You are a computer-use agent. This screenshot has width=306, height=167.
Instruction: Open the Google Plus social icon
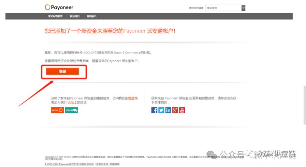[x=175, y=110]
